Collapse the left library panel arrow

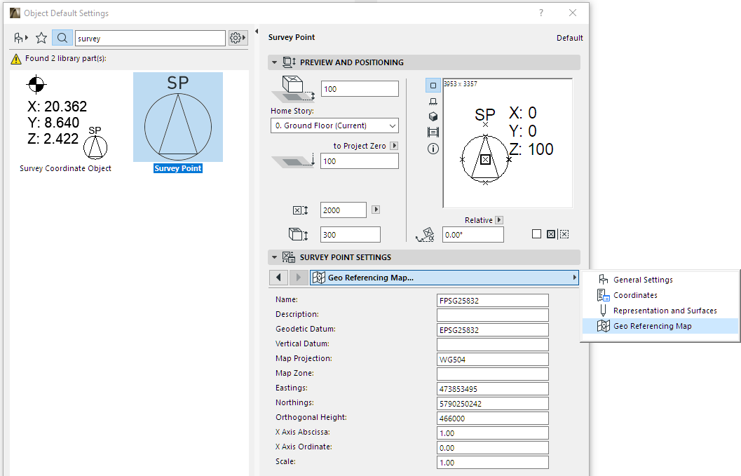pyautogui.click(x=257, y=32)
